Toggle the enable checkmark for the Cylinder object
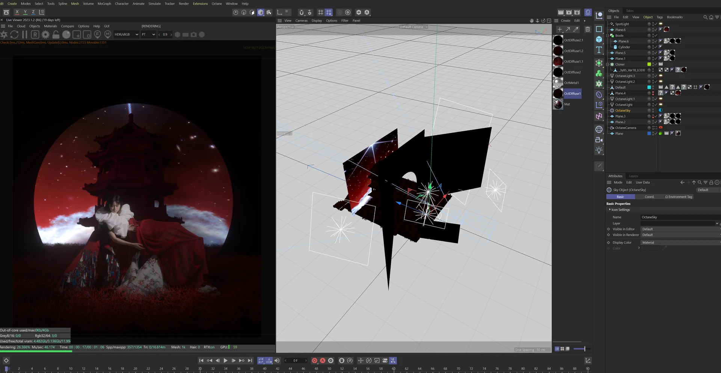The width and height of the screenshot is (721, 373). [656, 47]
